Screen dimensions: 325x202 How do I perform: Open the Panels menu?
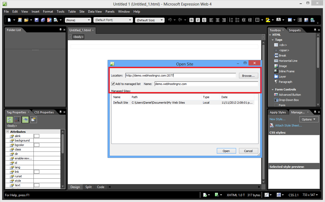point(110,12)
